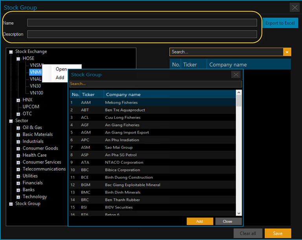302x240 pixels.
Task: Expand the Consumer Services sector
Action: pyautogui.click(x=18, y=163)
